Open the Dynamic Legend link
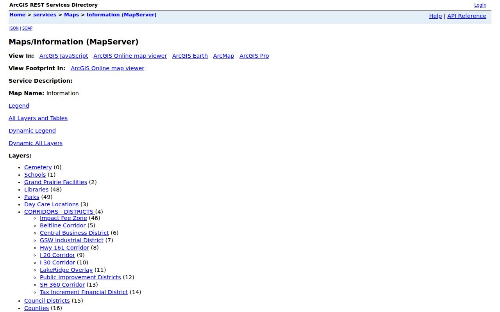 pyautogui.click(x=32, y=131)
